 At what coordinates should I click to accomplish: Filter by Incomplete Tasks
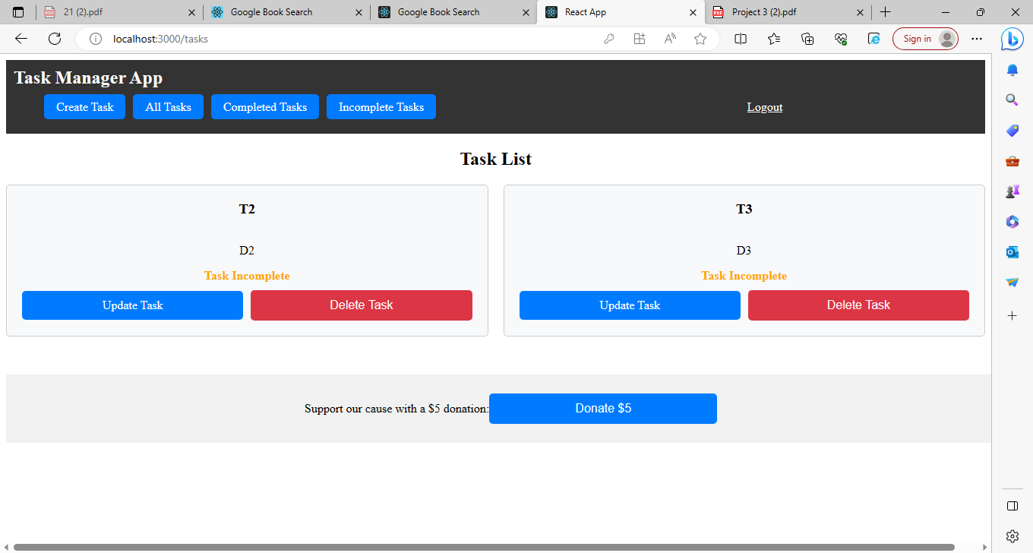381,107
